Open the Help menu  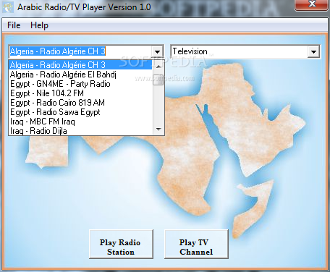[x=39, y=25]
